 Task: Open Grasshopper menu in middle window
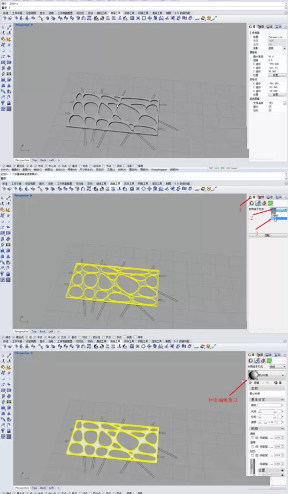pos(159,169)
